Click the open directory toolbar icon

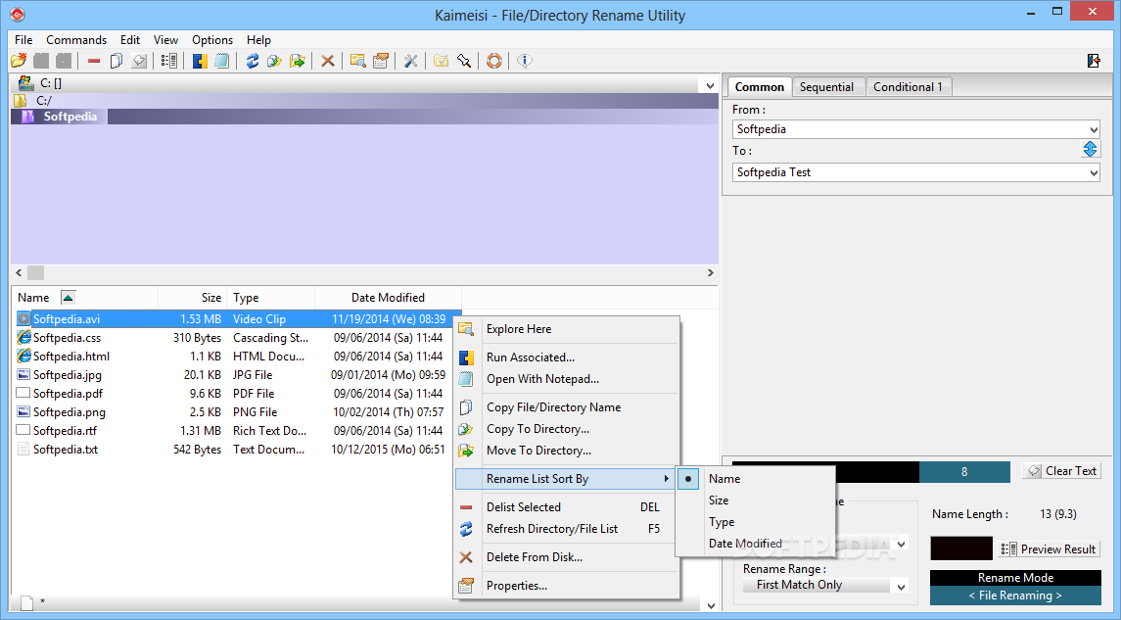point(19,61)
